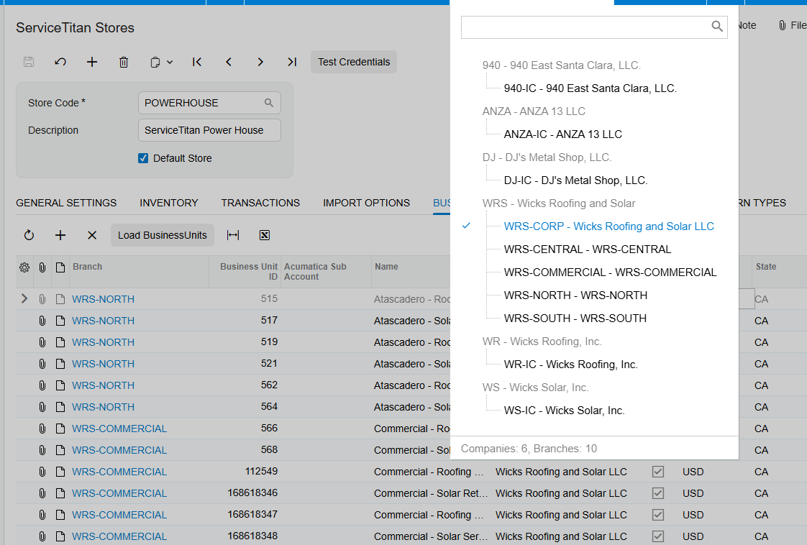This screenshot has height=545, width=807.
Task: Open the Clipboard dropdown arrow
Action: 170,63
